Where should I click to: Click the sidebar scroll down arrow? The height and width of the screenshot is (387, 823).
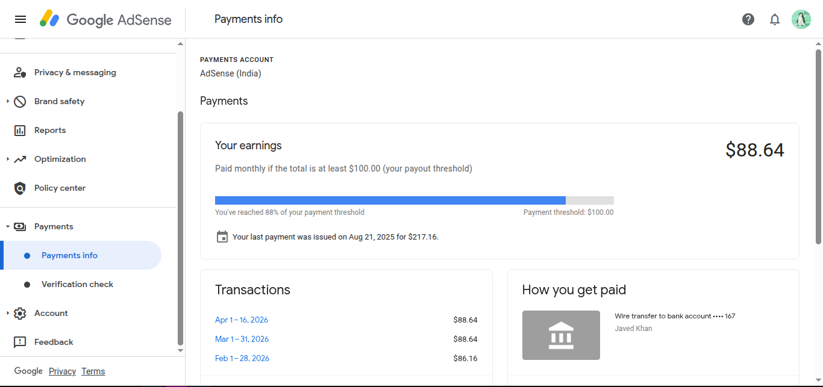(180, 350)
